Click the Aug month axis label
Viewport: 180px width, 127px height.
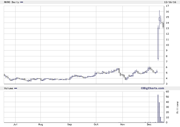click(x=40, y=125)
